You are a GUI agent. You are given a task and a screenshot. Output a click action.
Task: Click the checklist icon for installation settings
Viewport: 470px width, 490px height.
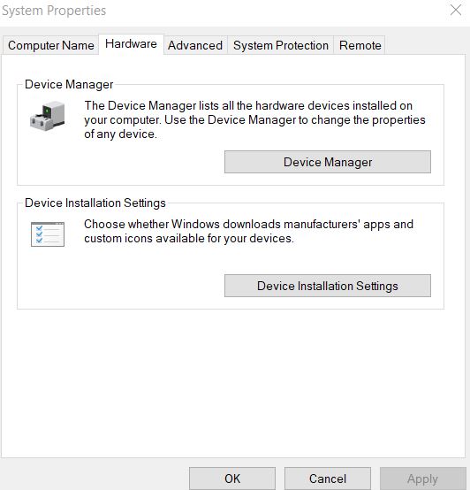click(48, 234)
